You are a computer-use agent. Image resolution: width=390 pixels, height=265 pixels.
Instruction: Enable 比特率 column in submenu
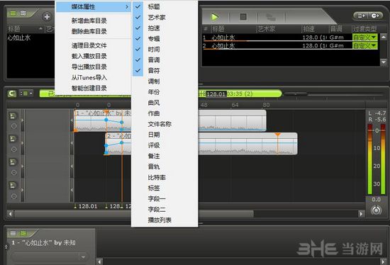[165, 177]
